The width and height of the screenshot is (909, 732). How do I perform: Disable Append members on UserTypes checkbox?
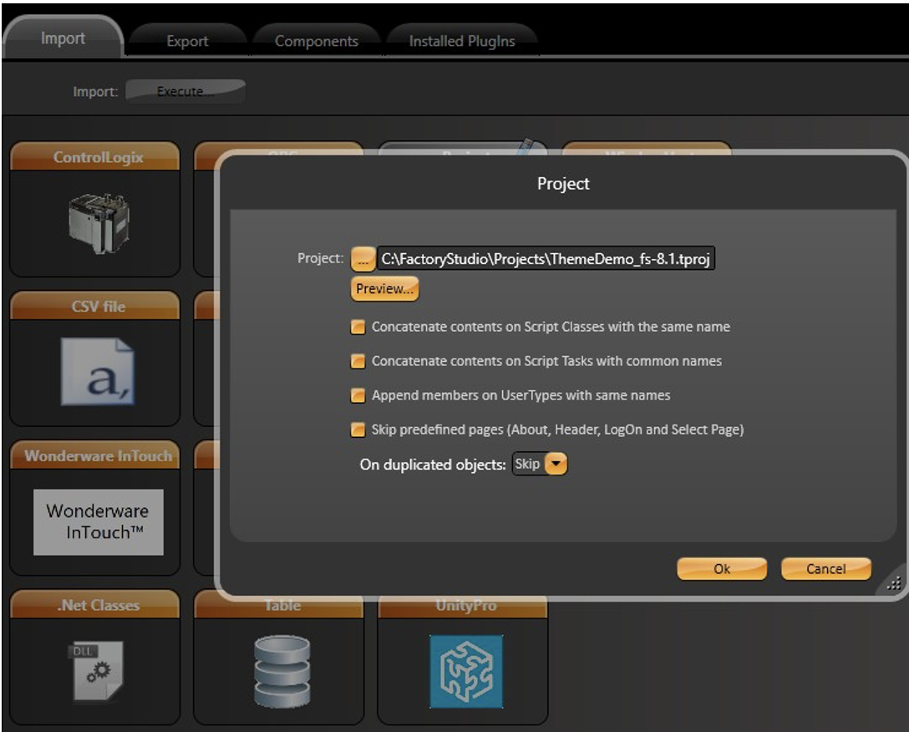click(358, 395)
